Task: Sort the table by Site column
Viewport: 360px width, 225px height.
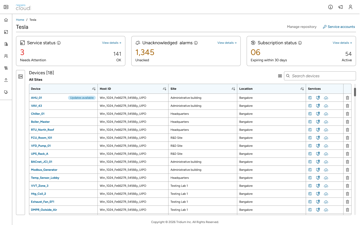Action: (233, 89)
